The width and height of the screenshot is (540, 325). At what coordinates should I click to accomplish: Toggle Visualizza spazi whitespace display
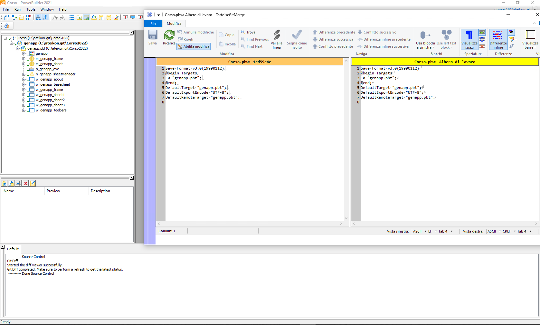click(469, 39)
